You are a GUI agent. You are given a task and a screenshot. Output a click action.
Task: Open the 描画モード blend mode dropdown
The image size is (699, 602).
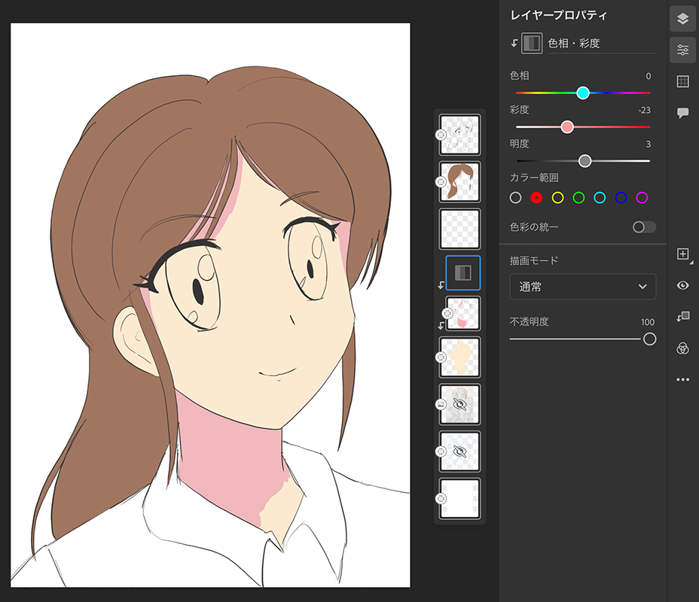(x=583, y=287)
